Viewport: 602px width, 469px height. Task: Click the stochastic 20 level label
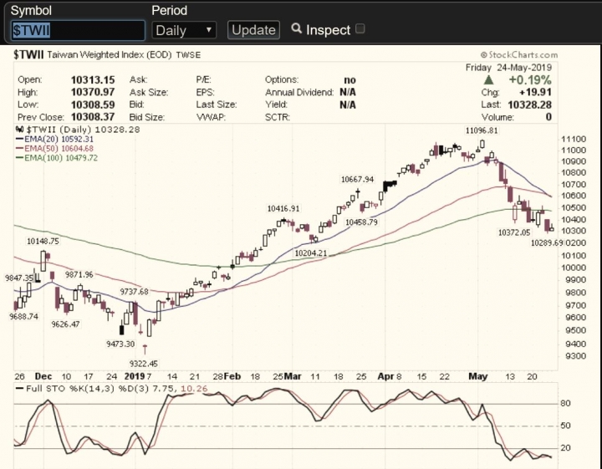[565, 448]
